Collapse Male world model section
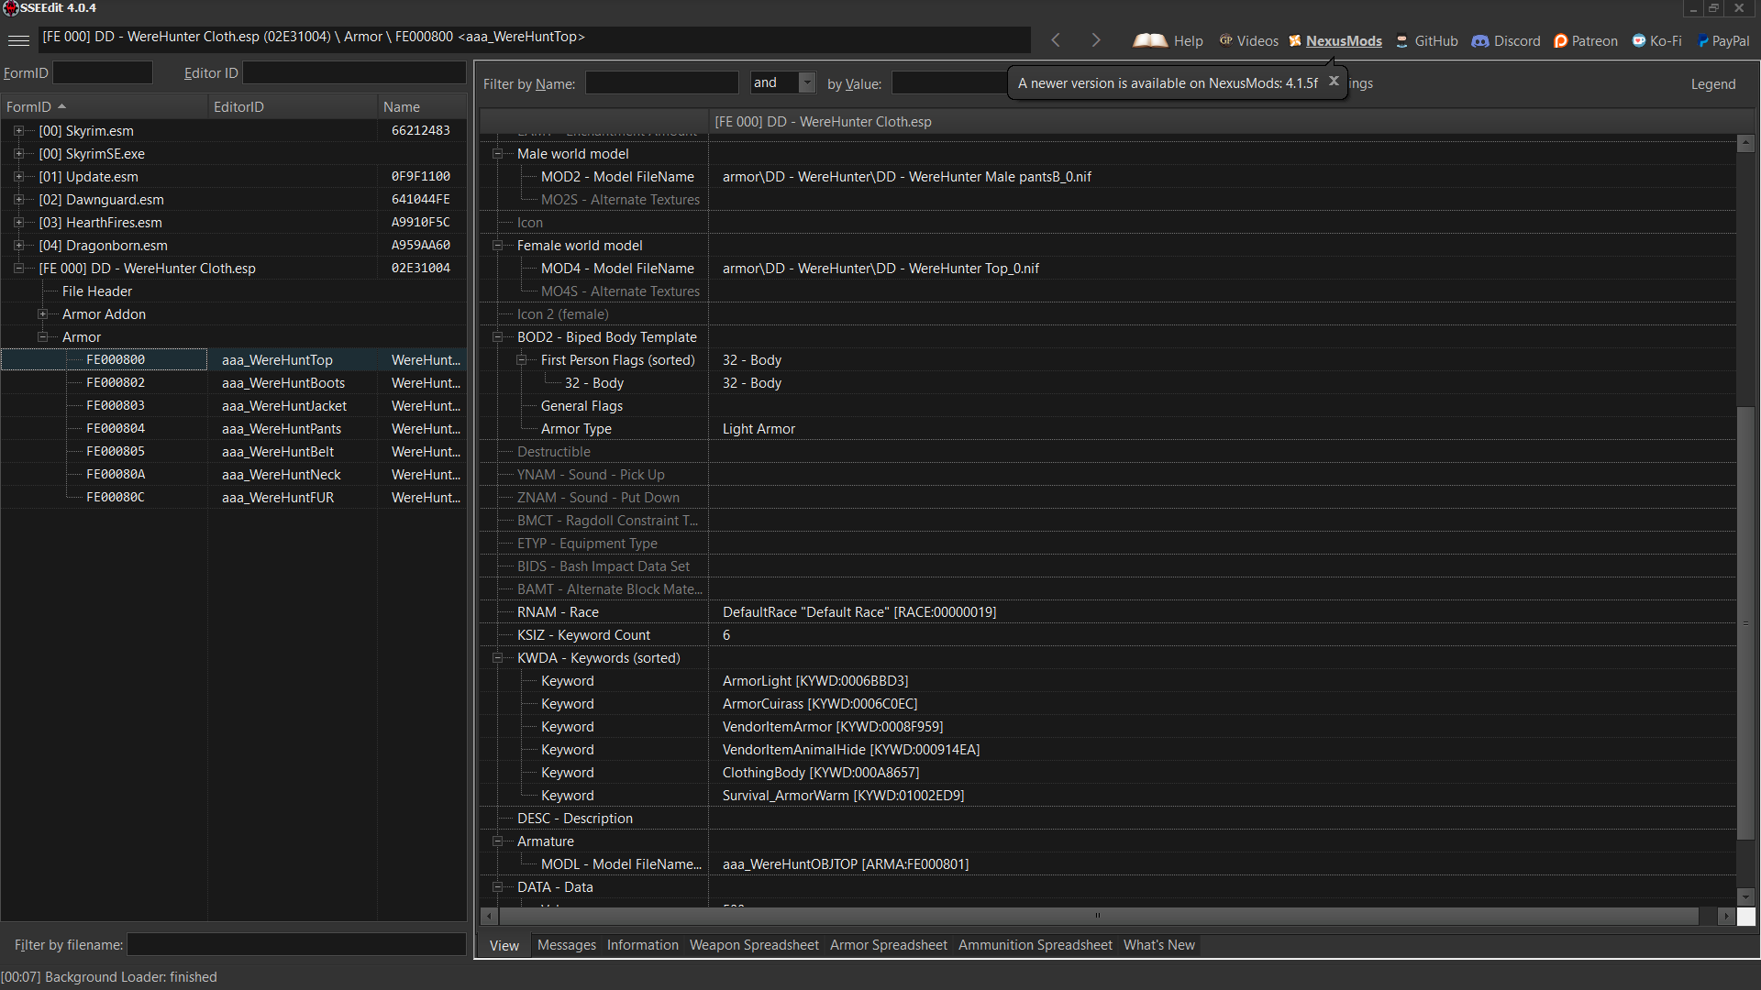1761x990 pixels. click(x=498, y=153)
